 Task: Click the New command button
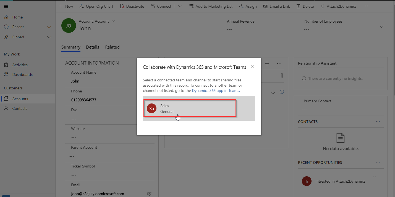point(66,6)
